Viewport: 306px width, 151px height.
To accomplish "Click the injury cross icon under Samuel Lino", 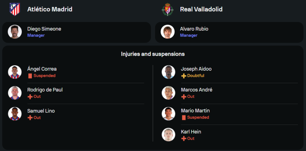I will pyautogui.click(x=30, y=118).
